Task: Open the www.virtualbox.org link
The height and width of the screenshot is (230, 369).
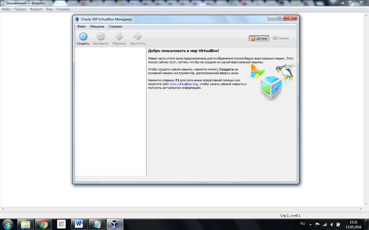Action: pos(184,84)
